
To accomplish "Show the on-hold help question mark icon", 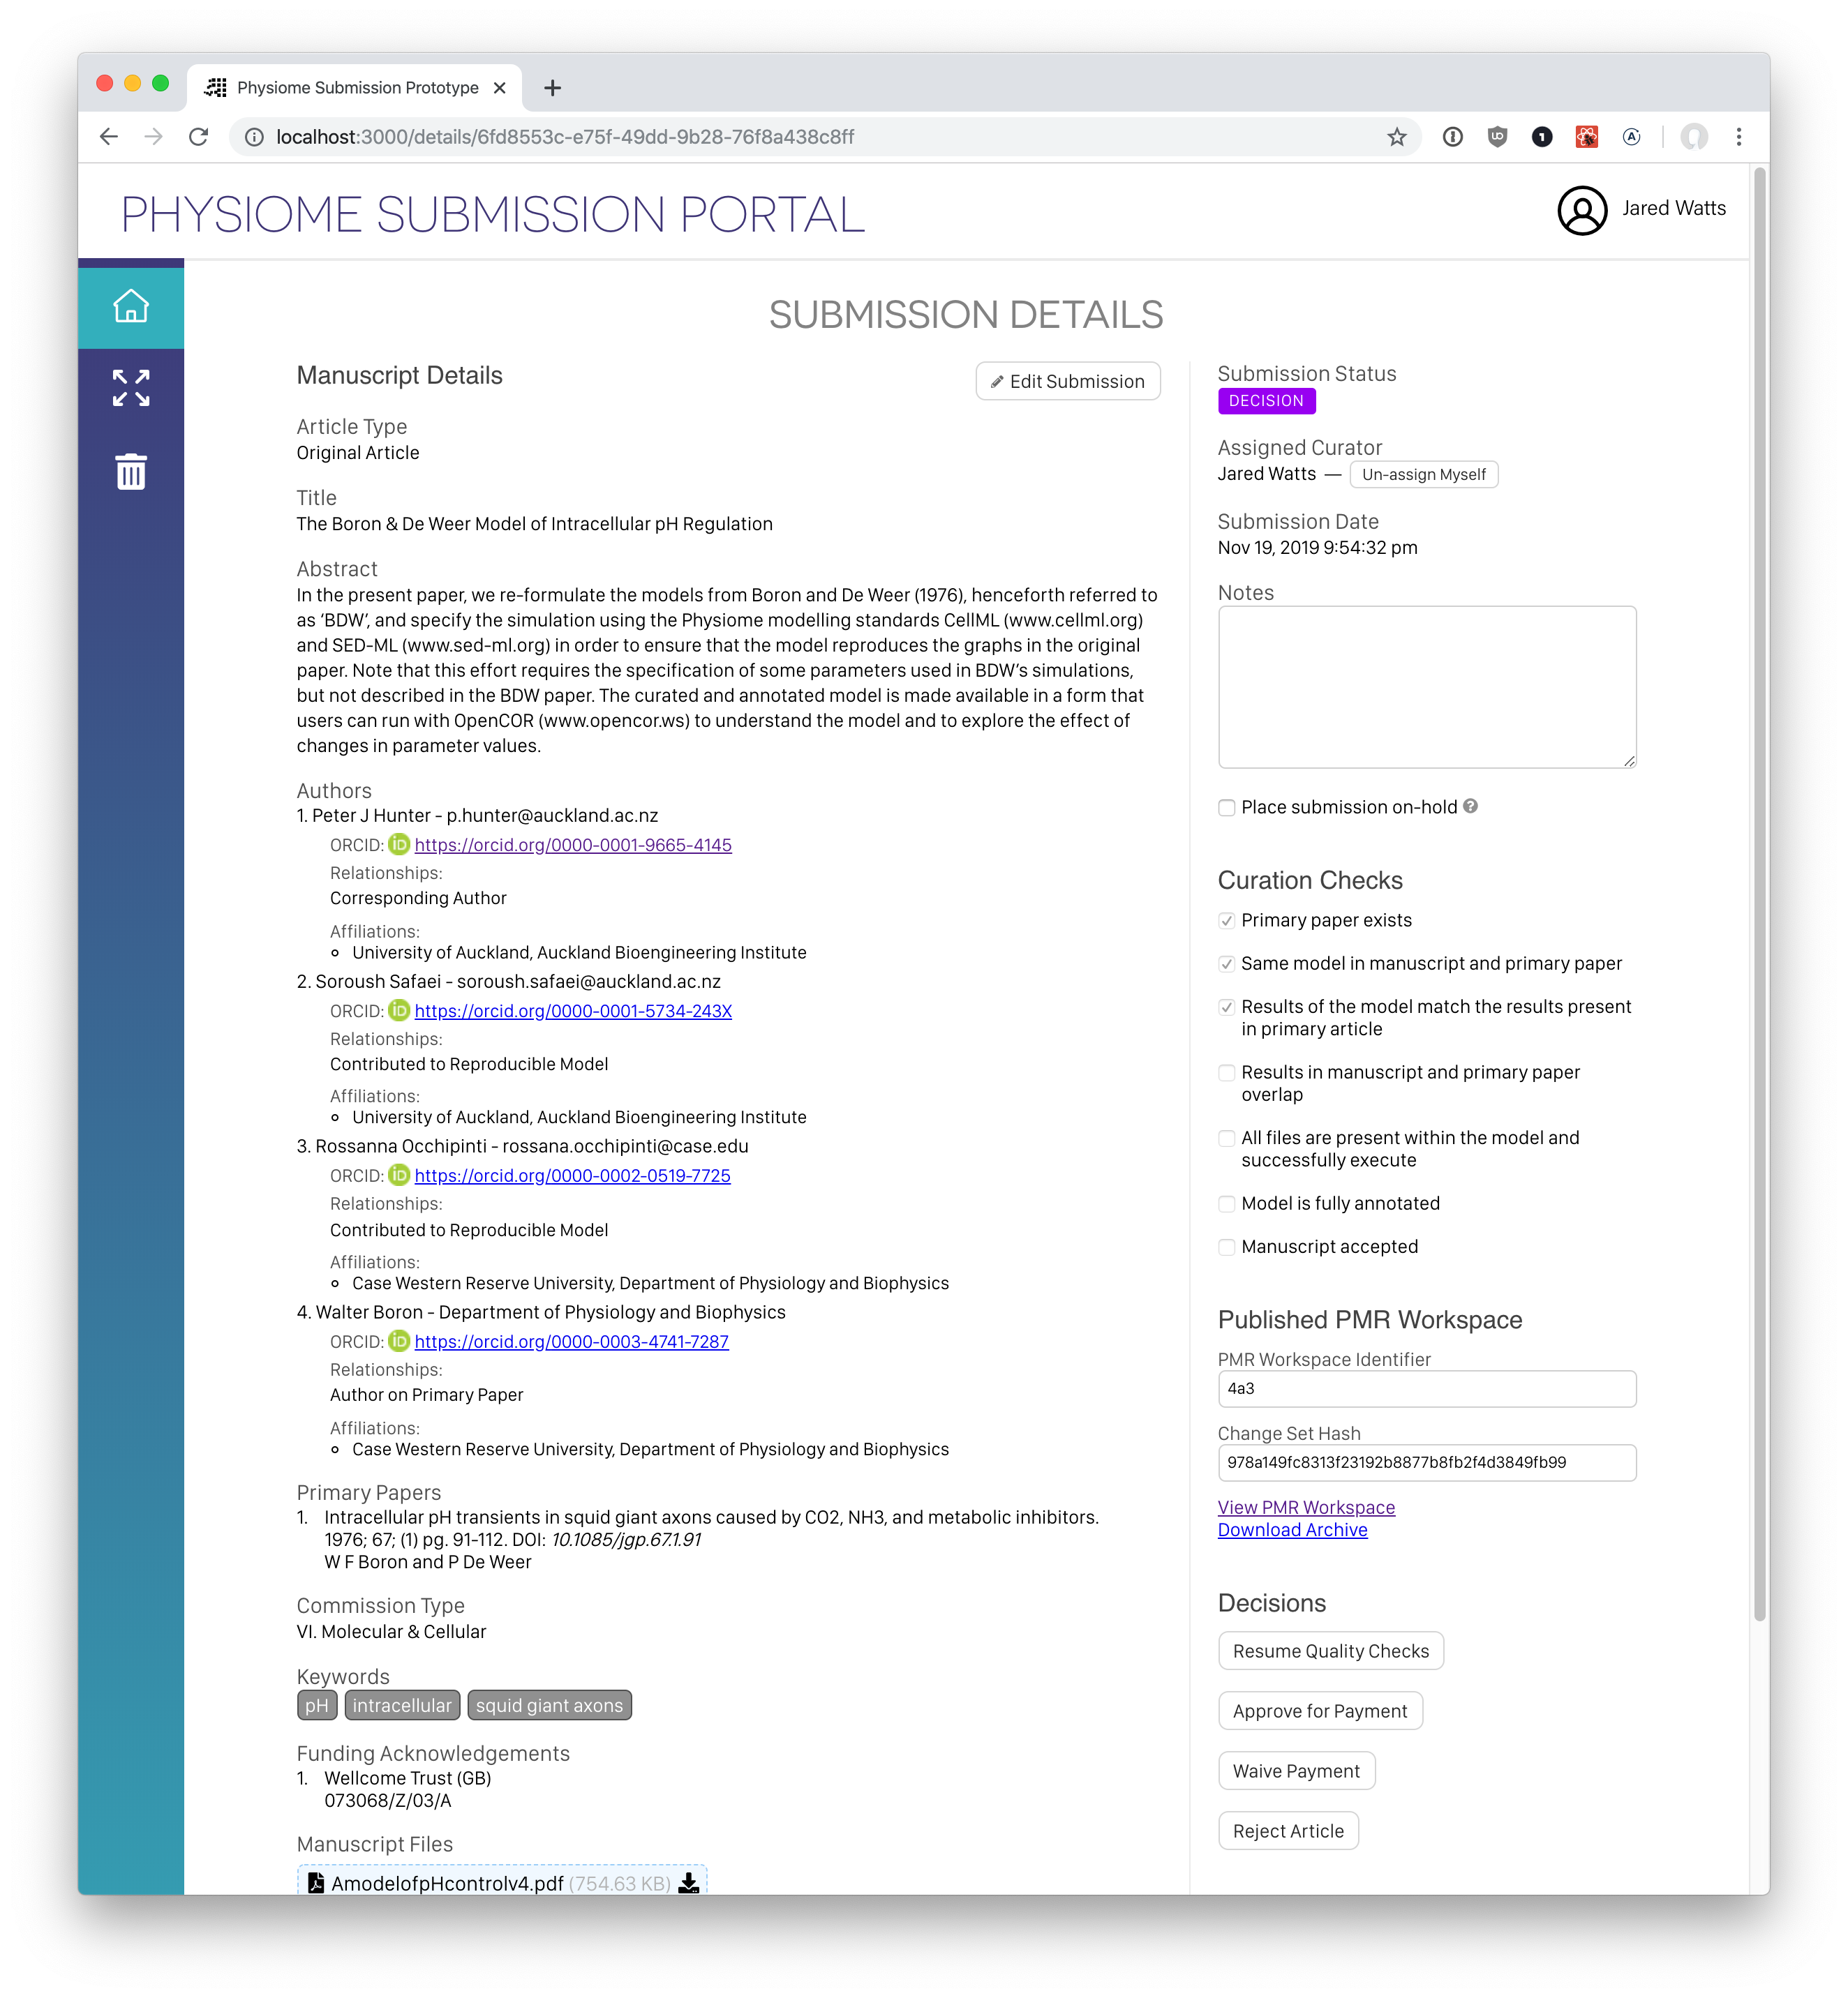I will point(1470,806).
